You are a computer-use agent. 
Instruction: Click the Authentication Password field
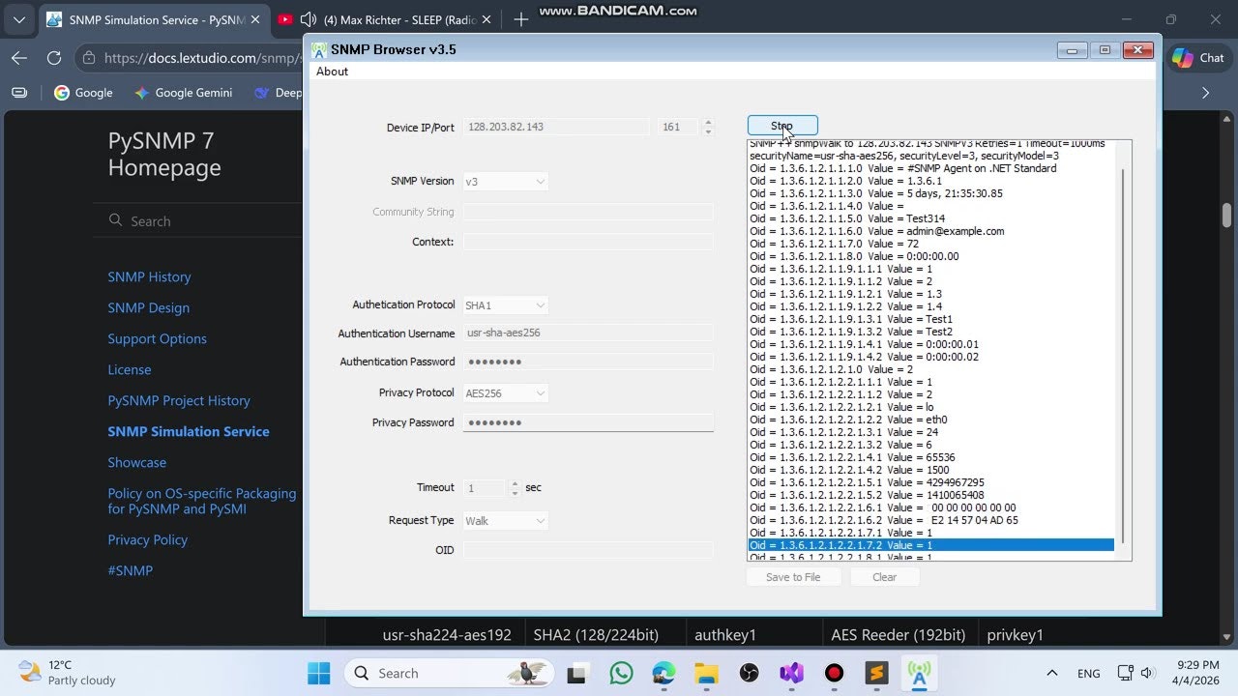[x=588, y=362]
